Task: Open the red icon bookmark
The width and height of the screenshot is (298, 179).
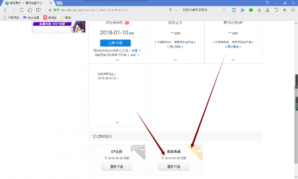Action: 50,17
